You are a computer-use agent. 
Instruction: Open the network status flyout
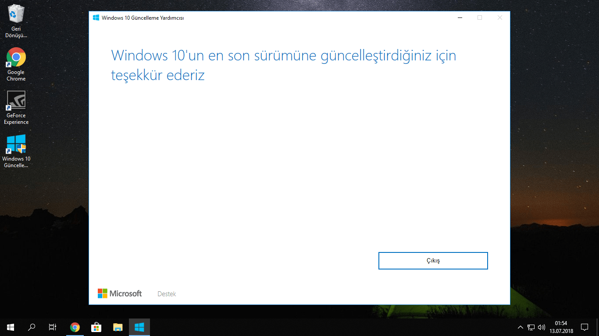[x=530, y=327]
